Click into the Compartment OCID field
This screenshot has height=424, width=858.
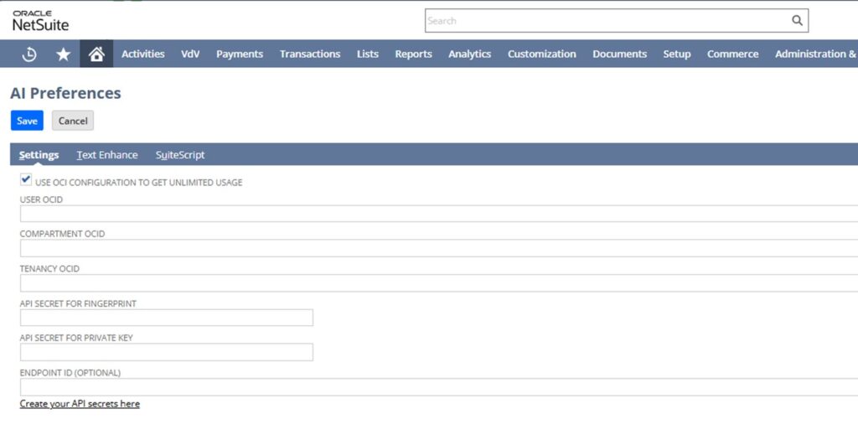(x=439, y=248)
